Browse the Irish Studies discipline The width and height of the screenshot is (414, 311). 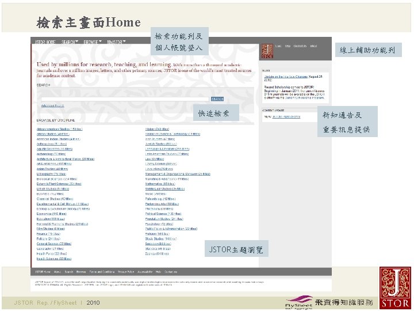pos(160,139)
